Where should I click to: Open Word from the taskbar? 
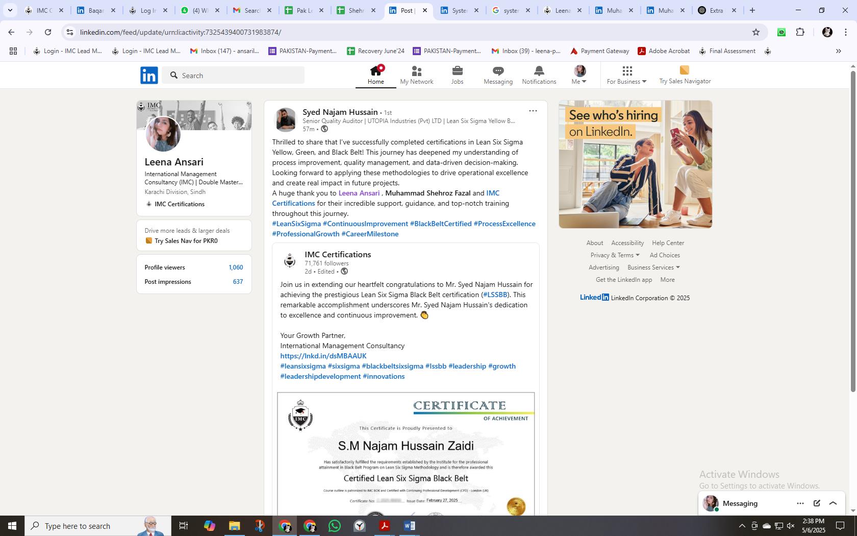pos(409,526)
